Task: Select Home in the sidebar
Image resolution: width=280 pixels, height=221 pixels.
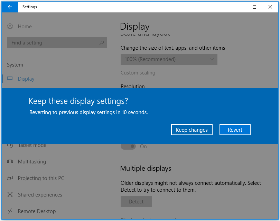Action: pyautogui.click(x=24, y=26)
